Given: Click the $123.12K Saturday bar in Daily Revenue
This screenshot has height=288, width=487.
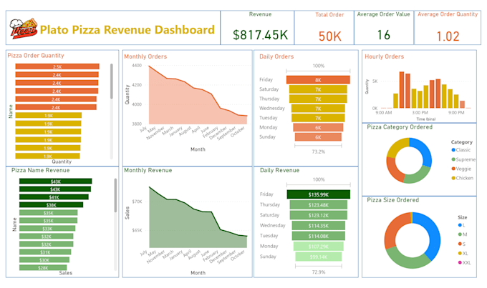Looking at the screenshot, I should [319, 215].
